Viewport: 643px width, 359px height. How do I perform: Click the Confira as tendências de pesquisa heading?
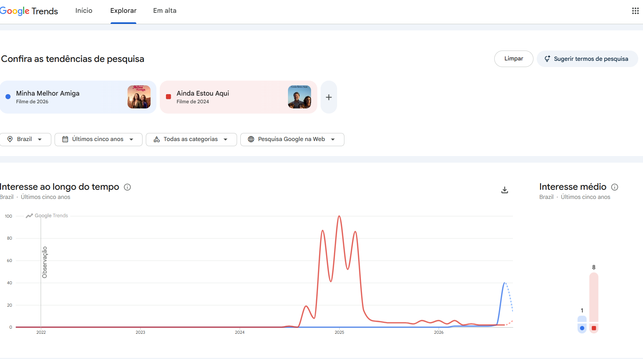(x=73, y=59)
